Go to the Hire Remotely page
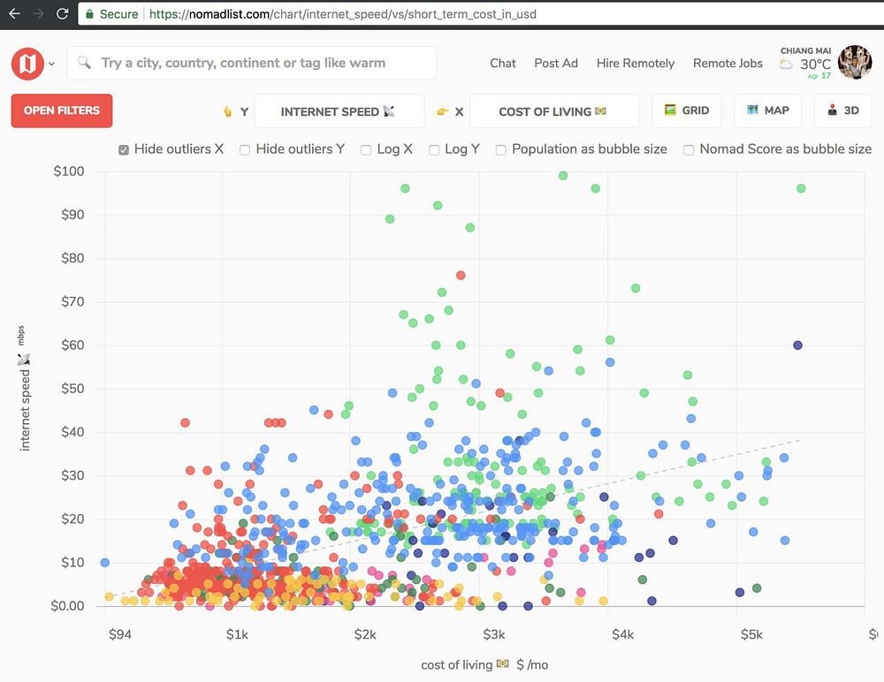This screenshot has width=884, height=682. tap(636, 63)
